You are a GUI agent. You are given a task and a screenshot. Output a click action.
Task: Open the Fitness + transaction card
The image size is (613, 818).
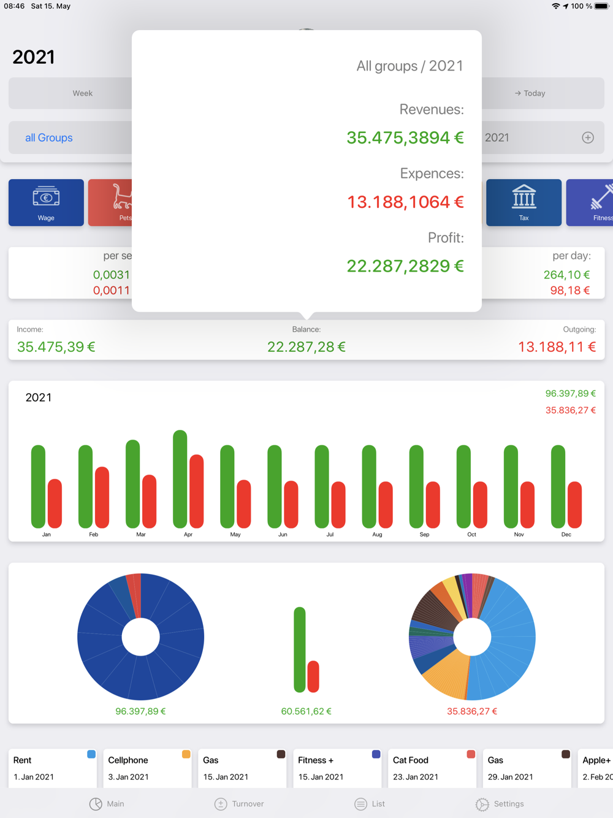pyautogui.click(x=337, y=768)
